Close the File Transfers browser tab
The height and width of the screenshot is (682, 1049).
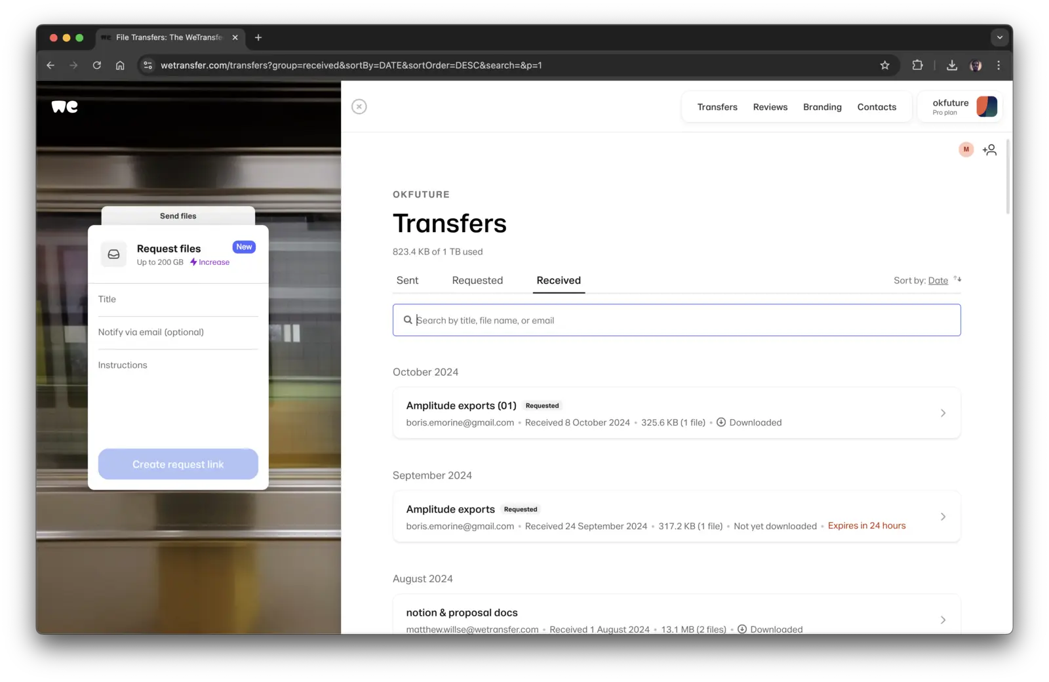pos(235,37)
